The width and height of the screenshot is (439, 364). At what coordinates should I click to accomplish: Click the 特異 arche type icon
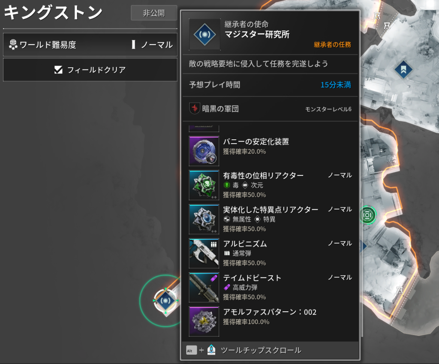click(257, 219)
